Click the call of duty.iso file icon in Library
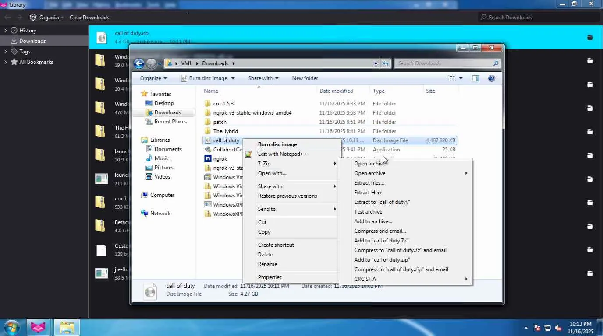603x336 pixels. point(101,37)
